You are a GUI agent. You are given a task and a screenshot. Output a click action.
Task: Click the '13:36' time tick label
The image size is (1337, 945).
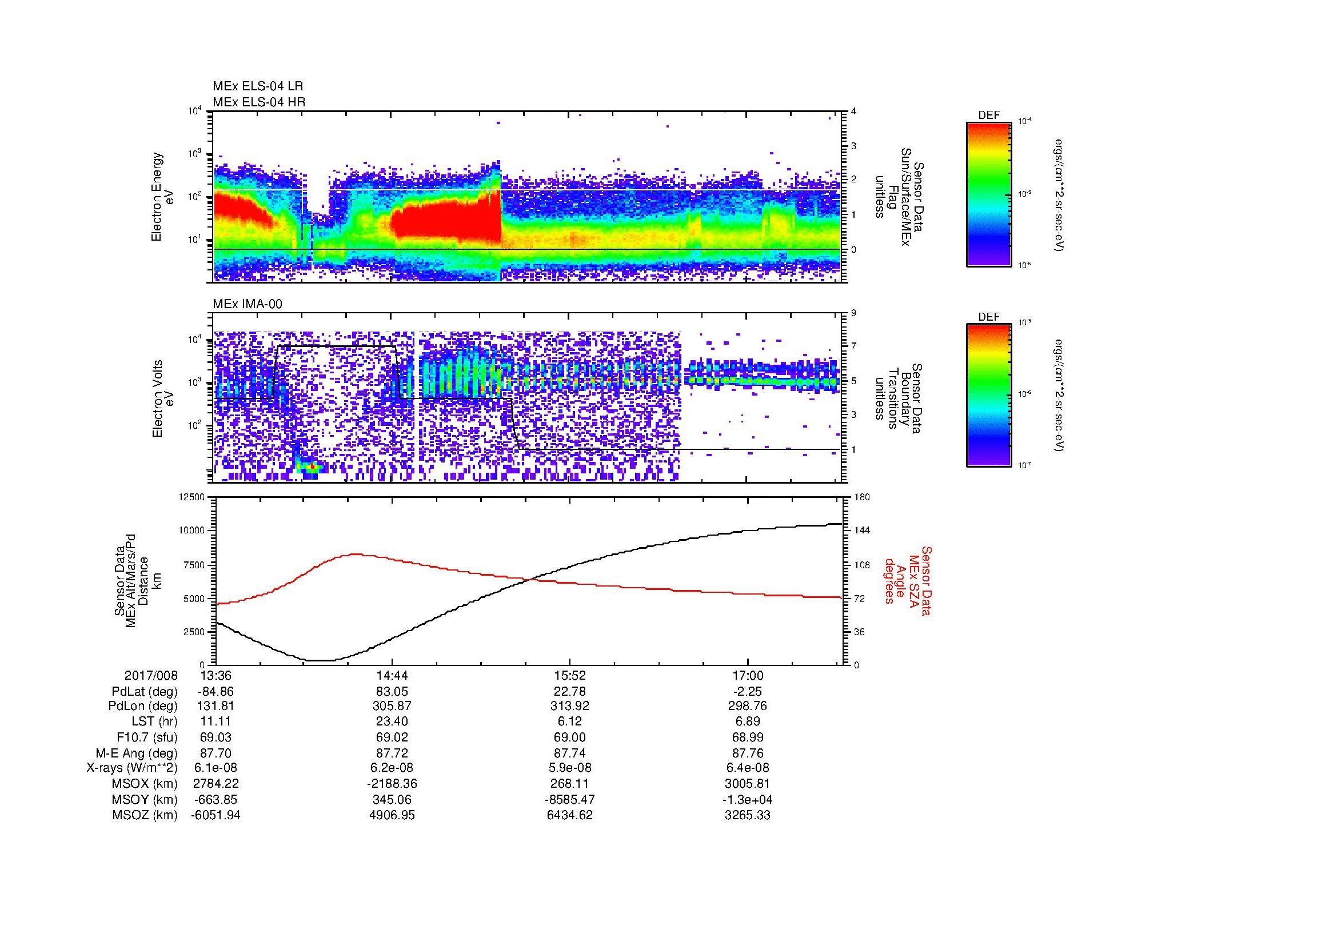215,675
